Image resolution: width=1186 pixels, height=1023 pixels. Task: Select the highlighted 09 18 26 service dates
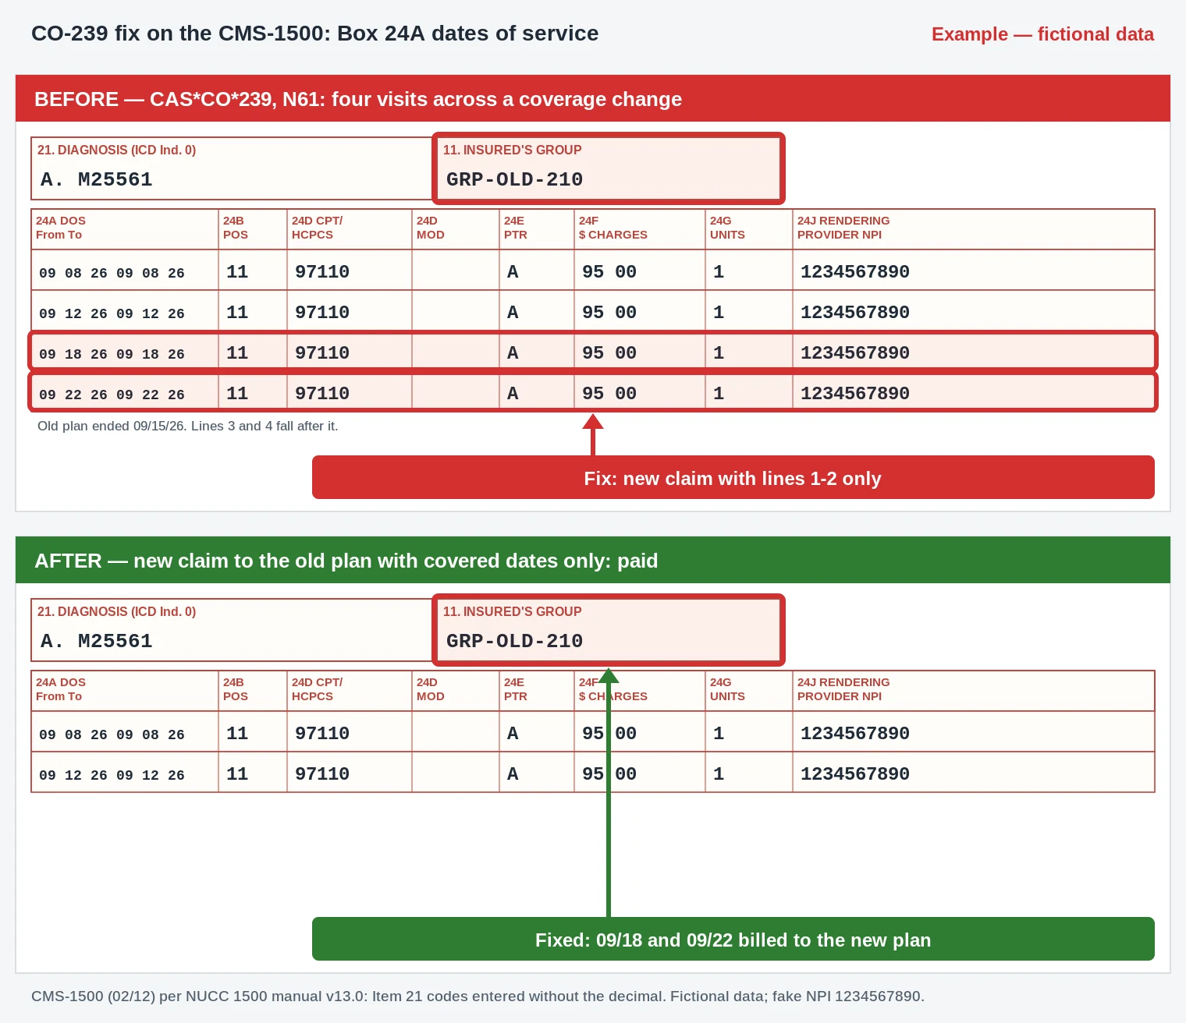point(112,354)
